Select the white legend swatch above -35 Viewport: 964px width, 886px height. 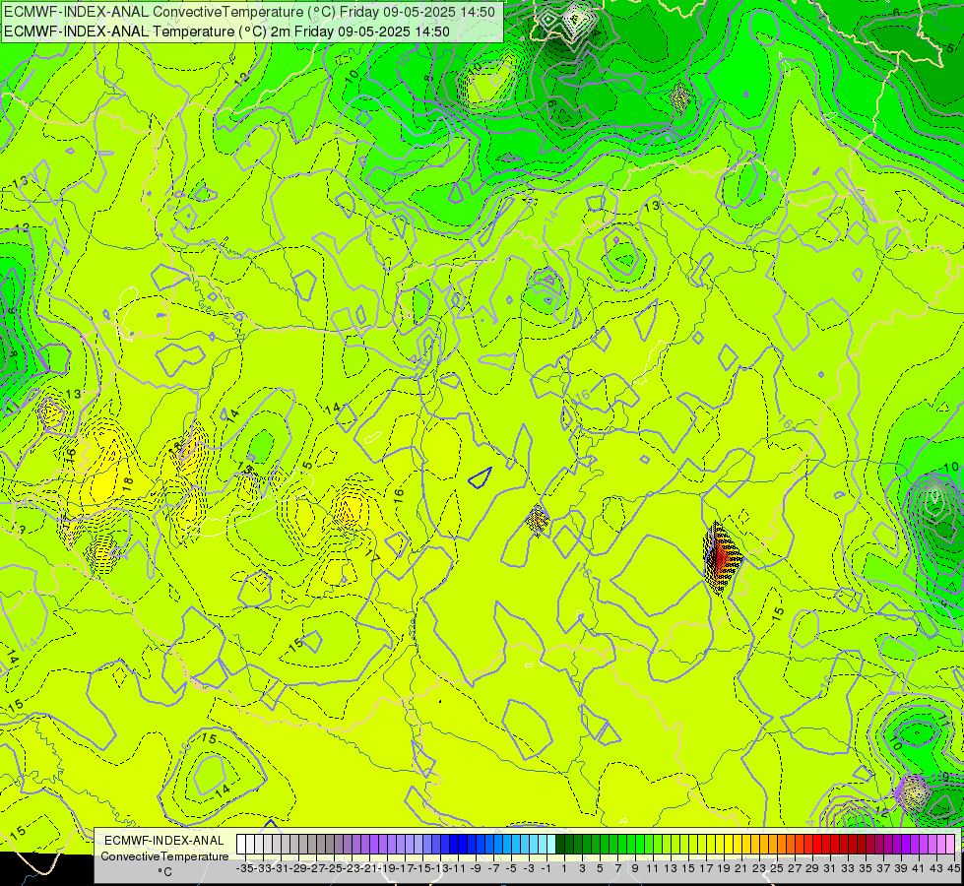(x=241, y=845)
